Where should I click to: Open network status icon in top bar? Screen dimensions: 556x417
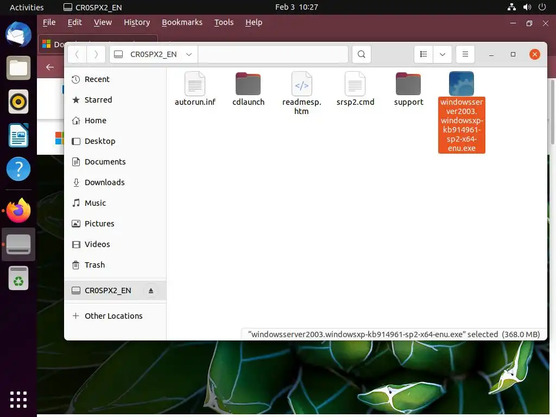511,7
